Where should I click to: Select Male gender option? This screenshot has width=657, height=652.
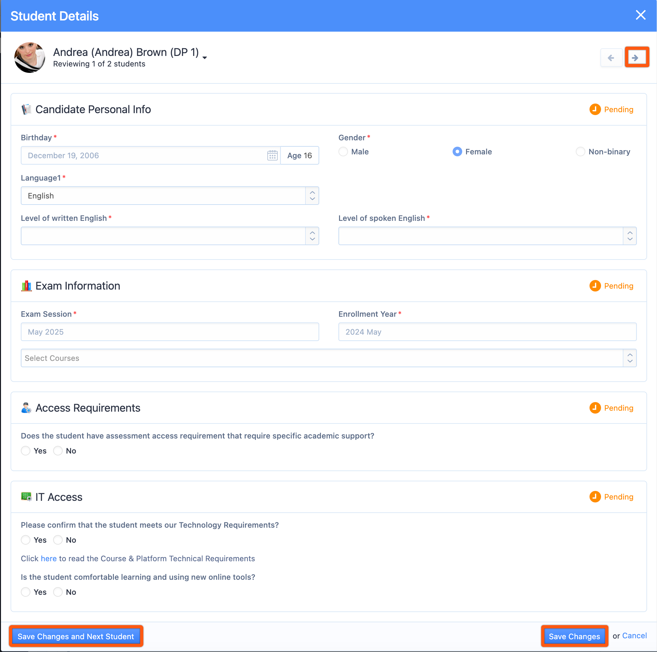(343, 151)
